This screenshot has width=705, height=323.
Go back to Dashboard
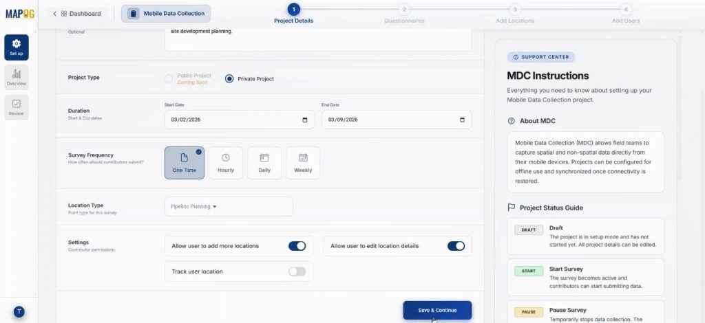[77, 14]
